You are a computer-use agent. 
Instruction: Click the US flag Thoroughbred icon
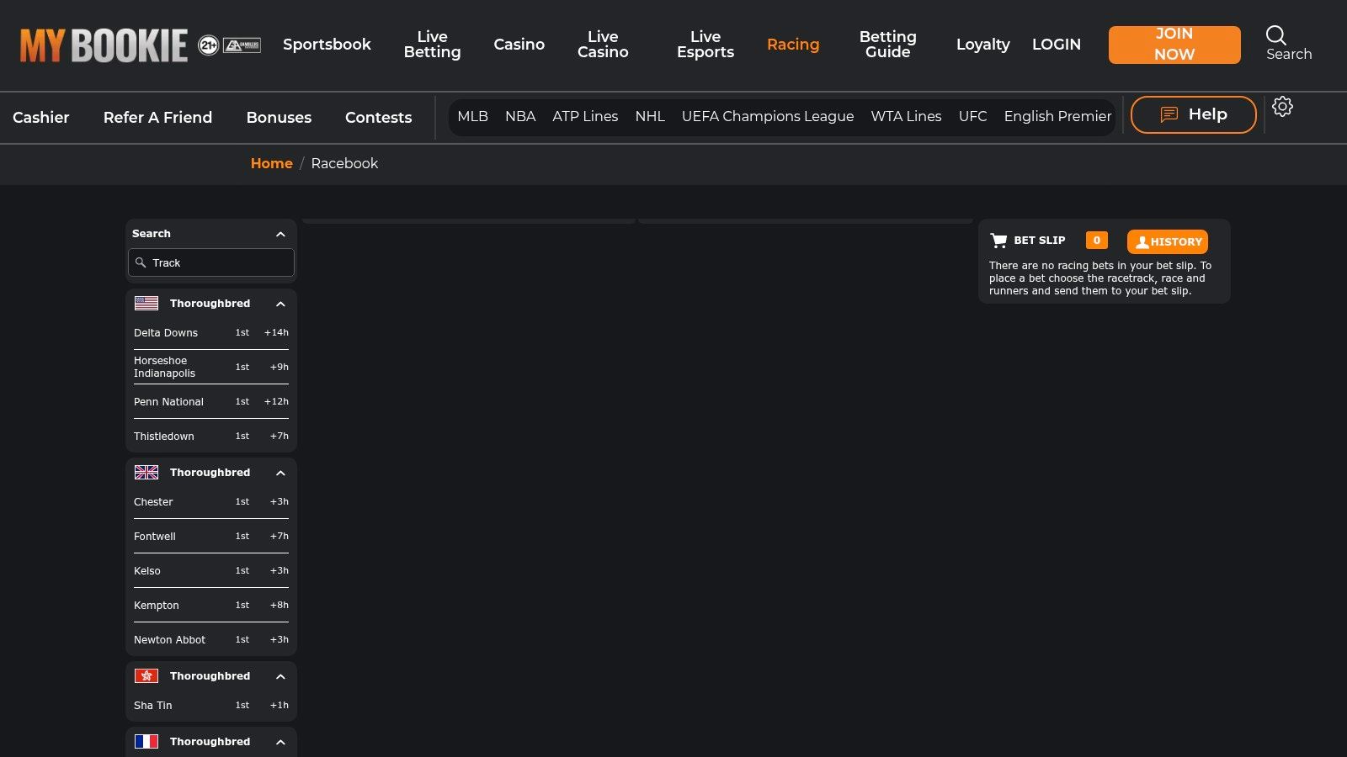pyautogui.click(x=146, y=304)
